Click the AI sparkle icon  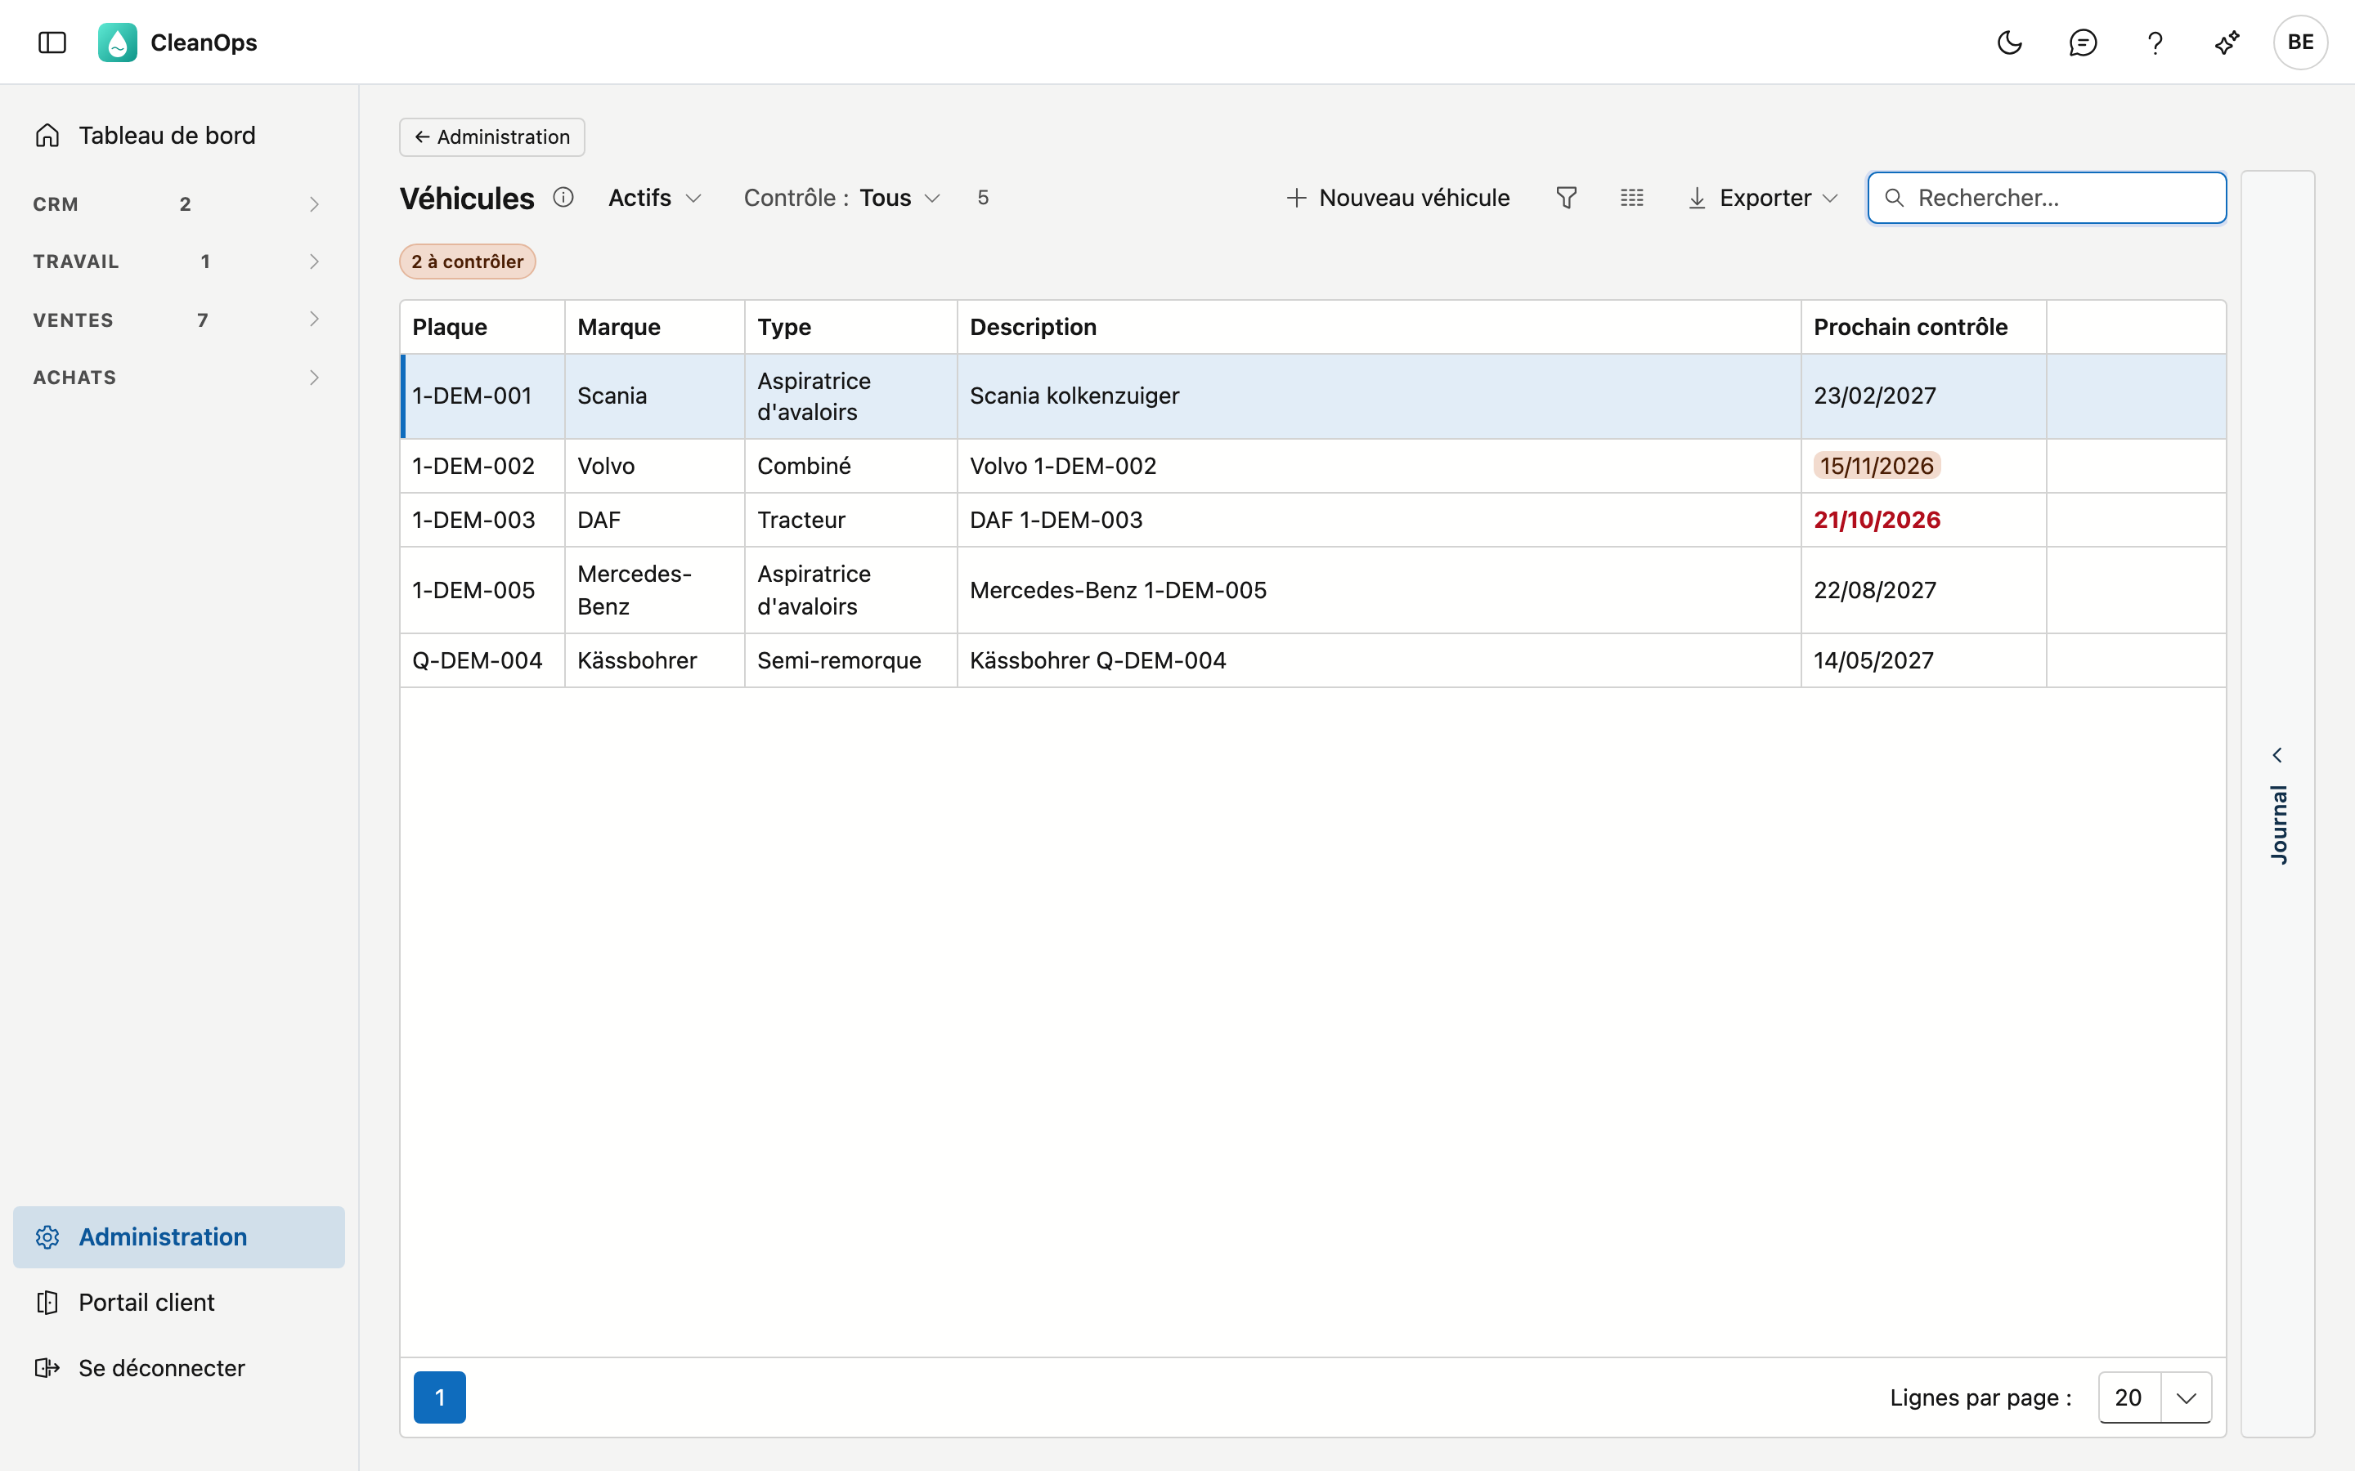click(2227, 42)
